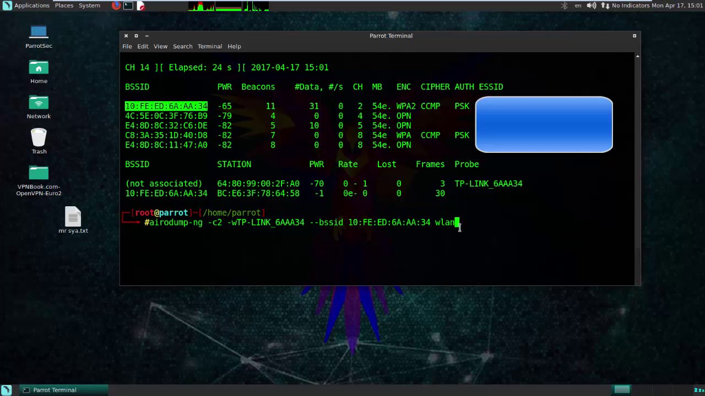Click Parrot Terminal taskbar button
Screen dimensions: 705x396
[x=54, y=390]
